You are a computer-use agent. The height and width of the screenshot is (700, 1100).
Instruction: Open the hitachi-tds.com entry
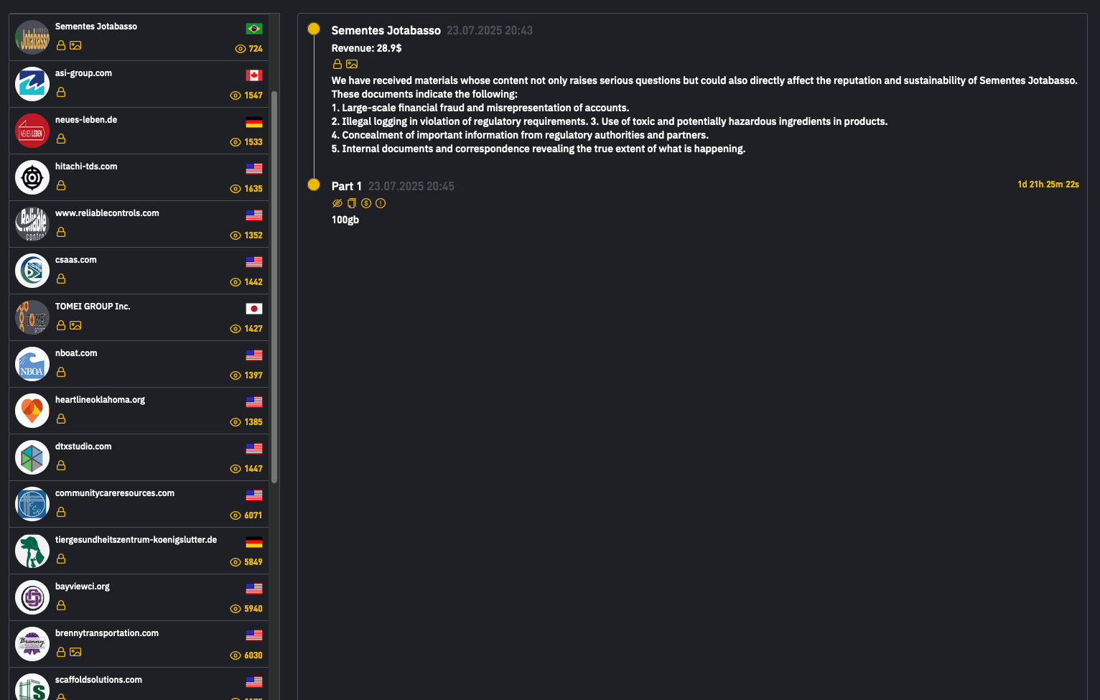click(x=139, y=177)
